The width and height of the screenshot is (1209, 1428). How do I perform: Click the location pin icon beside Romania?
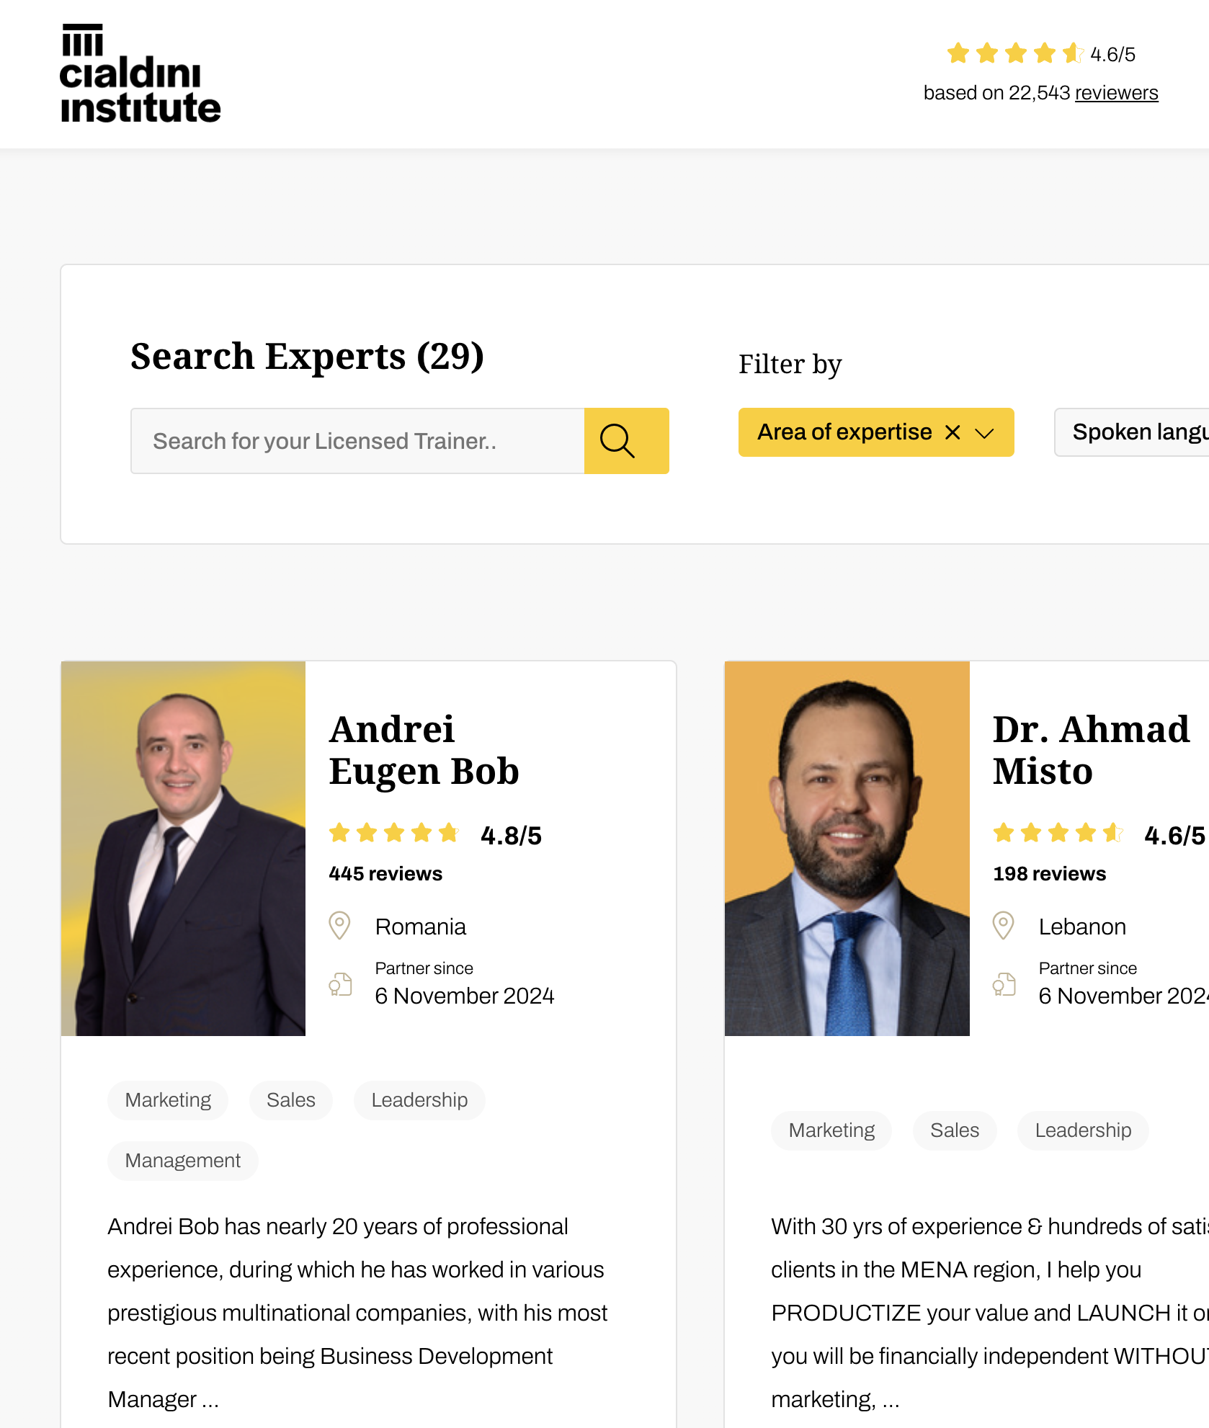pyautogui.click(x=341, y=926)
